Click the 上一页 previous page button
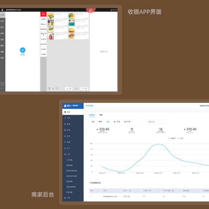Image resolution: width=209 pixels, height=209 pixels. coord(69,89)
